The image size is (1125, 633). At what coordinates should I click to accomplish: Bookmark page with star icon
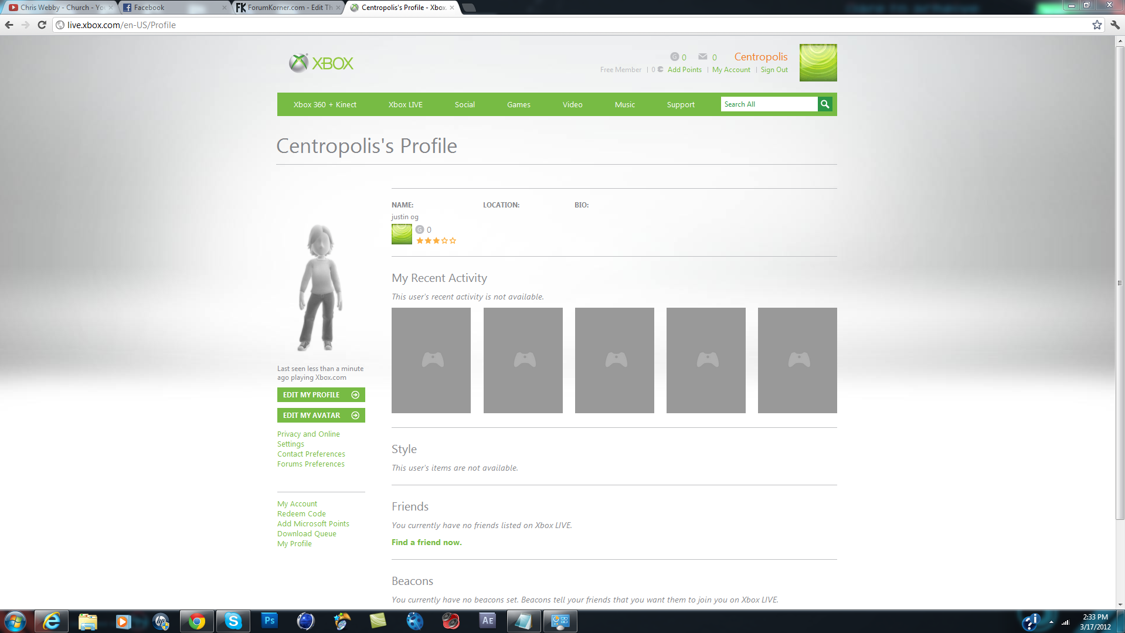(1097, 25)
